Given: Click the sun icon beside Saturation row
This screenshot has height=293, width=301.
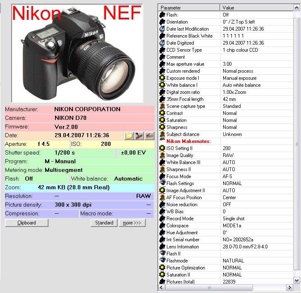Looking at the screenshot, I should [162, 120].
